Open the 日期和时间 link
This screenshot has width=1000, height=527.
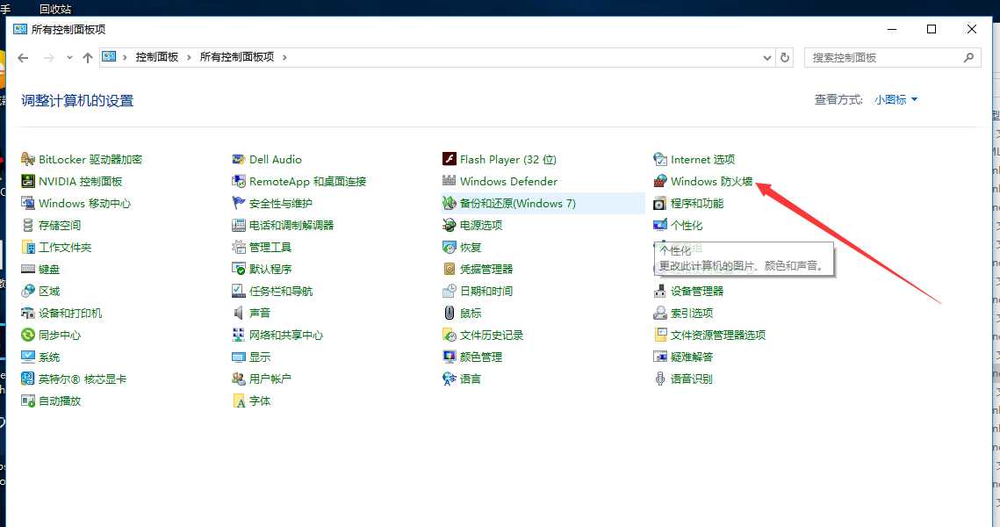click(x=486, y=292)
